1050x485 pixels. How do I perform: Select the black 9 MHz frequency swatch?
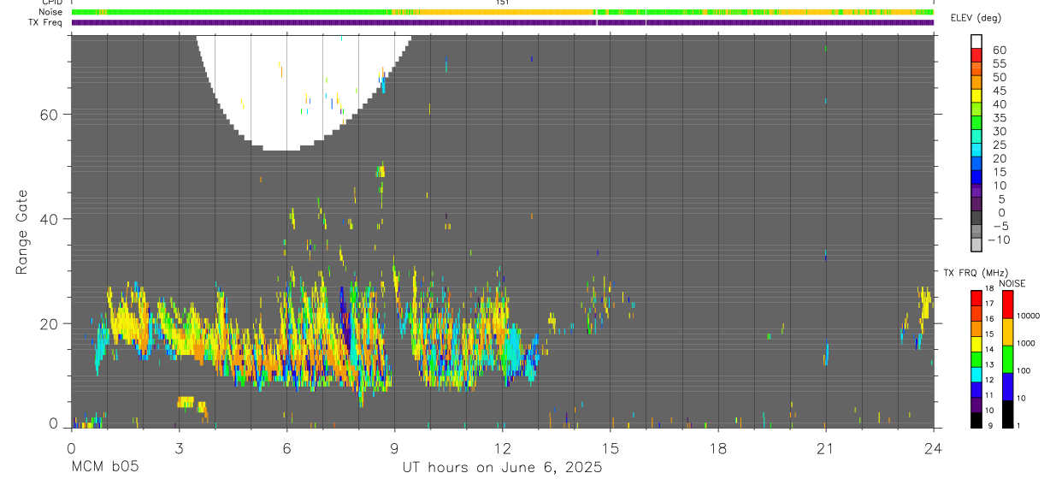(976, 420)
